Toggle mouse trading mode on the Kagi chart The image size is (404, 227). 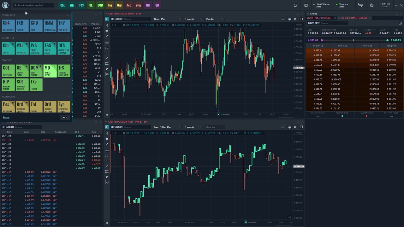coord(289,127)
